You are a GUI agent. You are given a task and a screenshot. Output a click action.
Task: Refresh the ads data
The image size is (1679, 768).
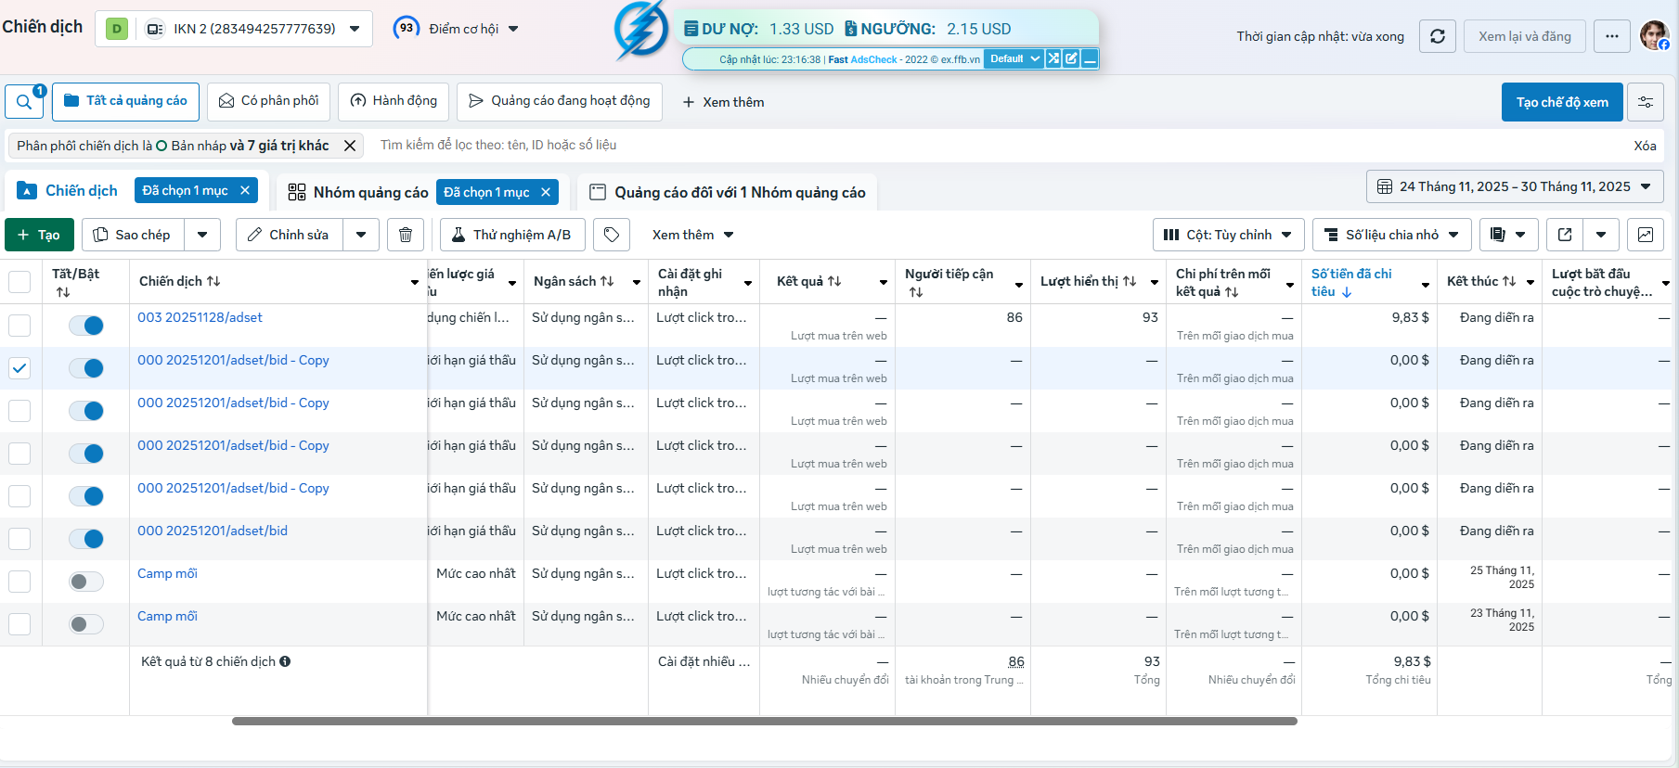(x=1438, y=36)
